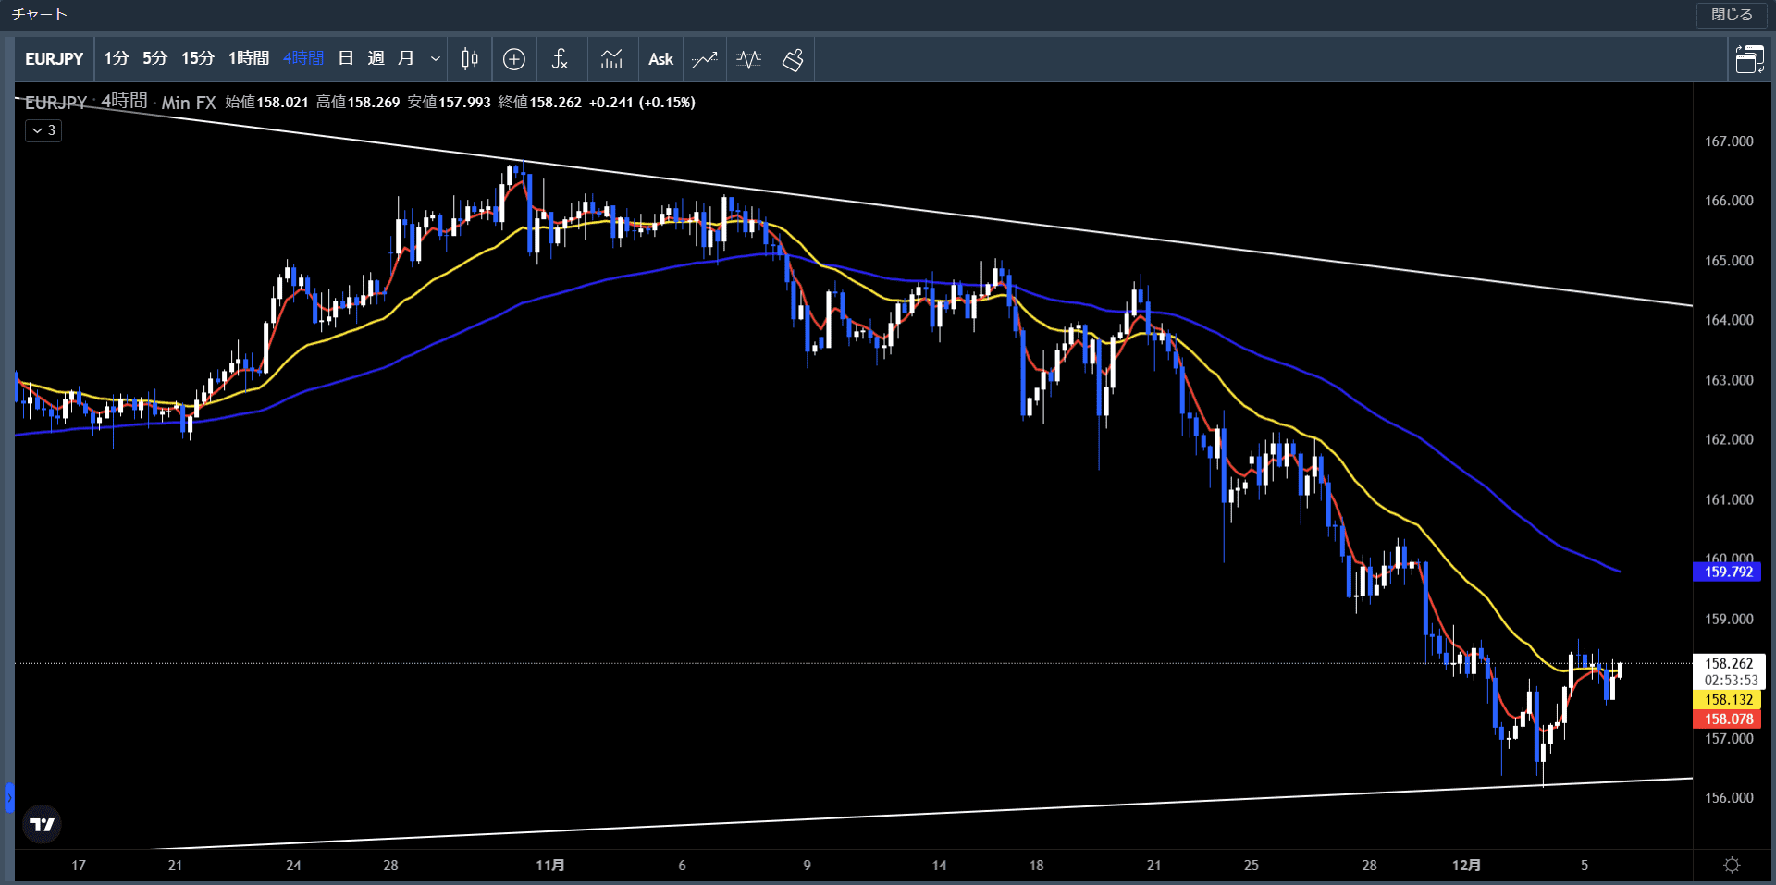Open the trend line drawing tool
1776x885 pixels.
[x=705, y=59]
